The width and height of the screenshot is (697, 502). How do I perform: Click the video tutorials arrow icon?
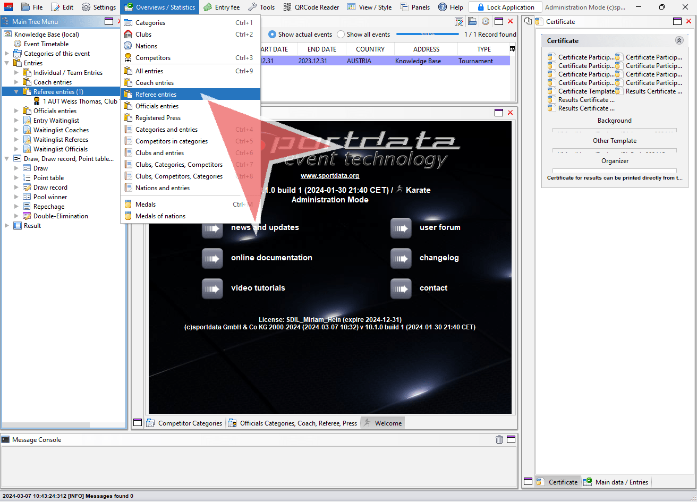coord(212,288)
